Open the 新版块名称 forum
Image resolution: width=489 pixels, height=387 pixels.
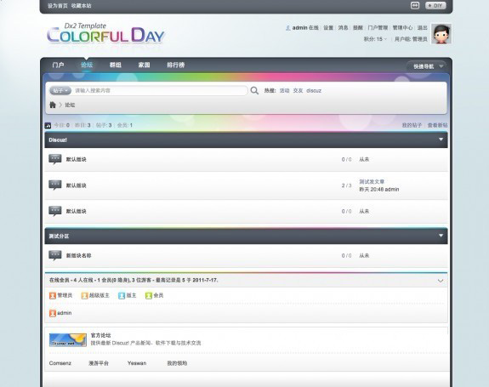point(78,256)
